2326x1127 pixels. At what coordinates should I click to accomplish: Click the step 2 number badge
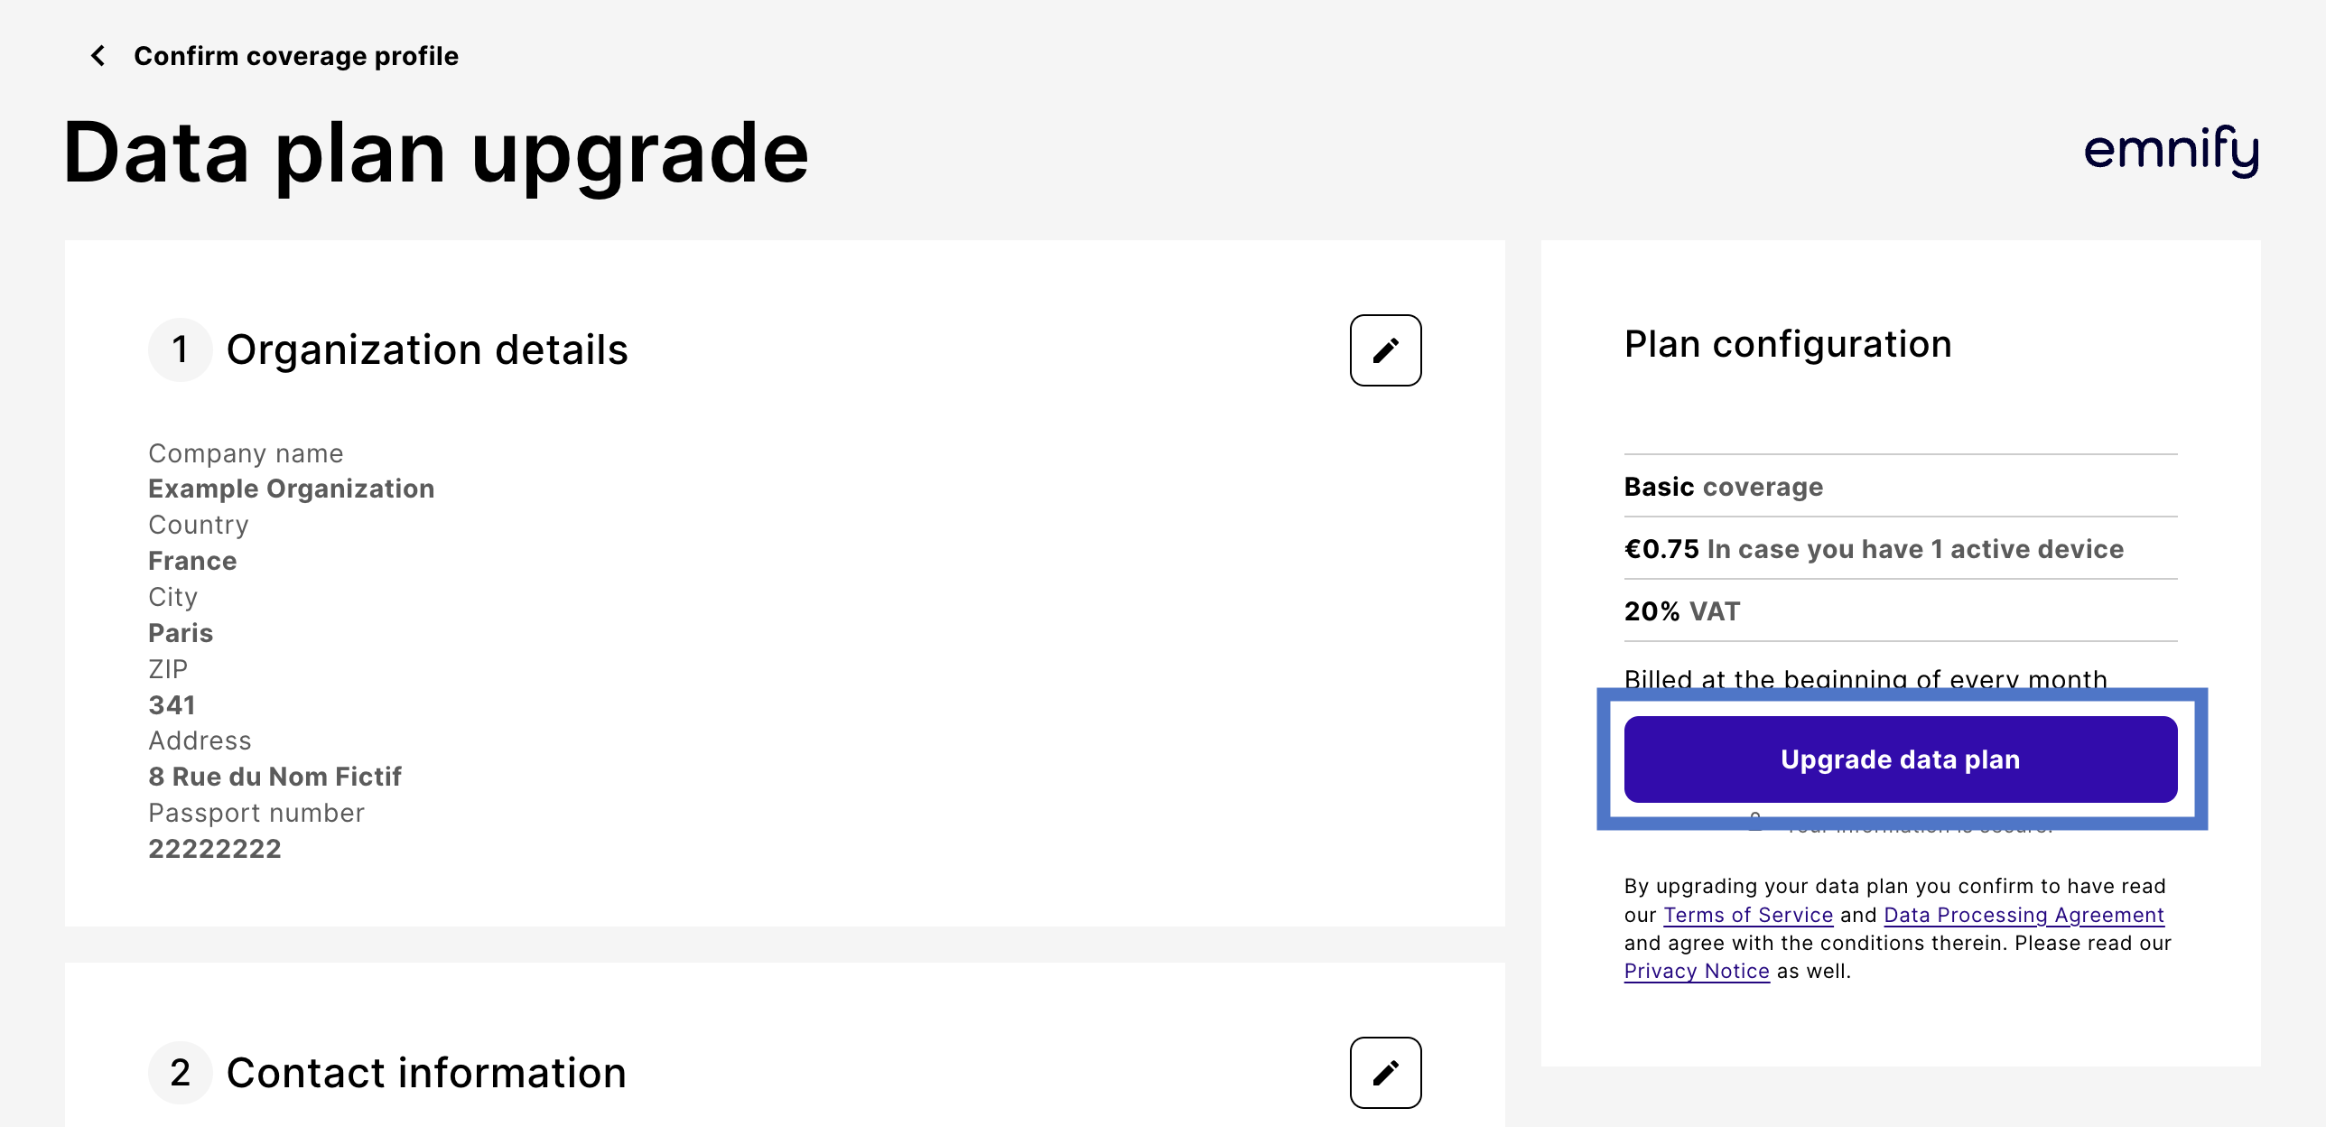[x=180, y=1072]
